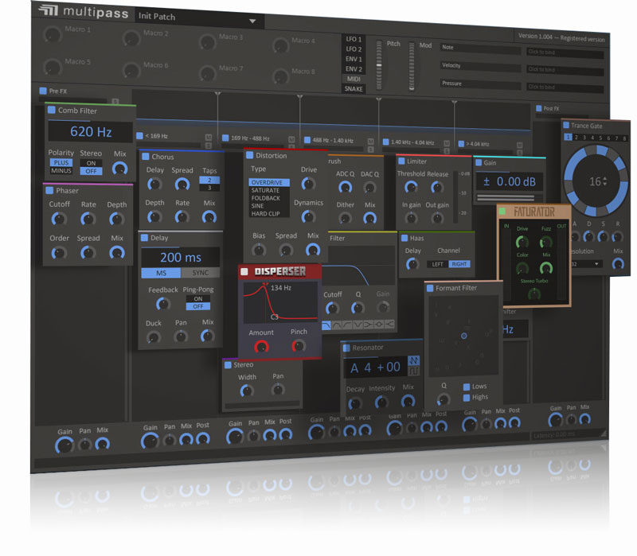Select the LFO 1 modulator tab
Viewport: 637px width, 556px height.
click(x=354, y=39)
